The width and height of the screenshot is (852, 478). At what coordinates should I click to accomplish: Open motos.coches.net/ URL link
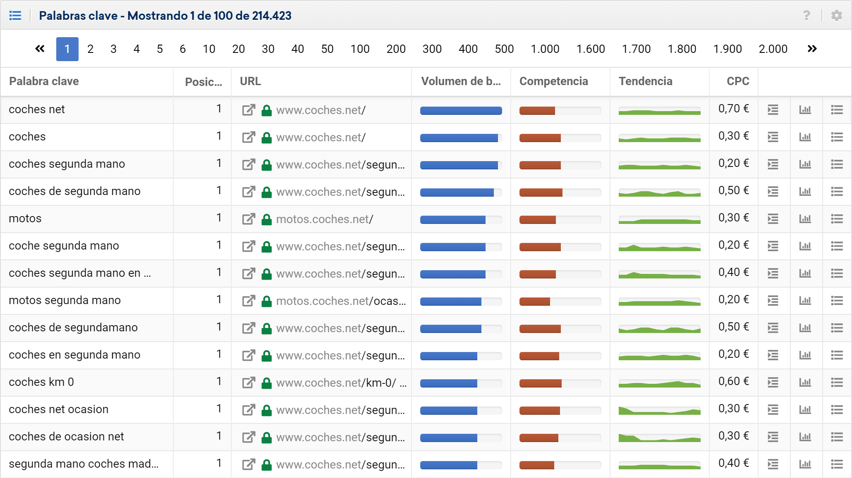click(324, 219)
